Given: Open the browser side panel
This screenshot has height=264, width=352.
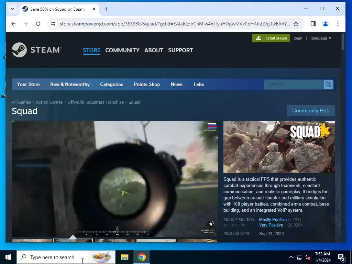Looking at the screenshot, I should coord(313,24).
